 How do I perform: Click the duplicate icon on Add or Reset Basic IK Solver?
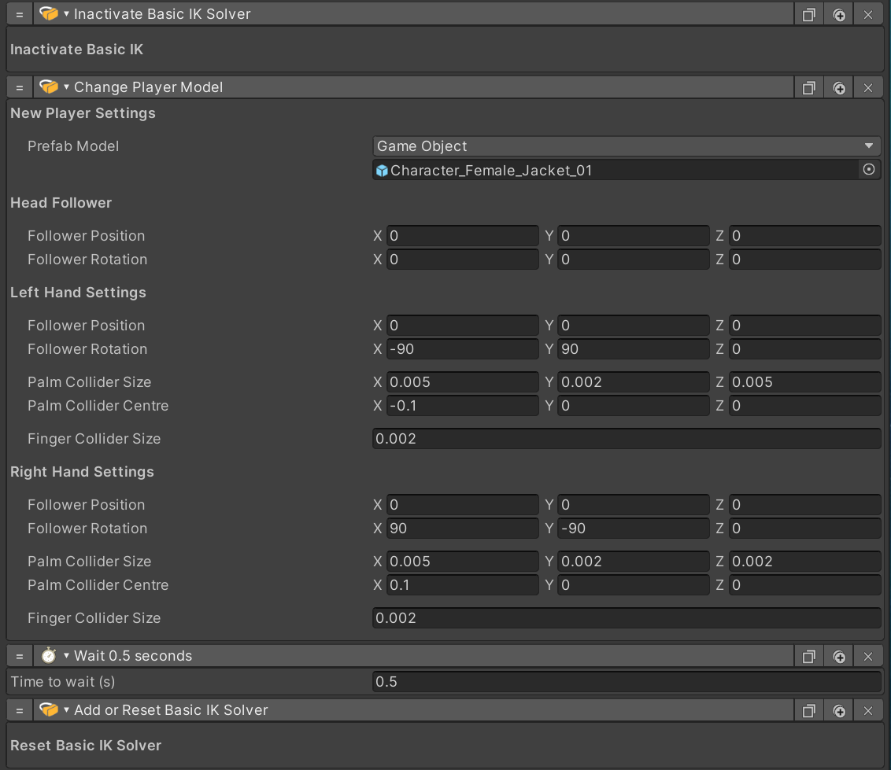click(x=808, y=710)
